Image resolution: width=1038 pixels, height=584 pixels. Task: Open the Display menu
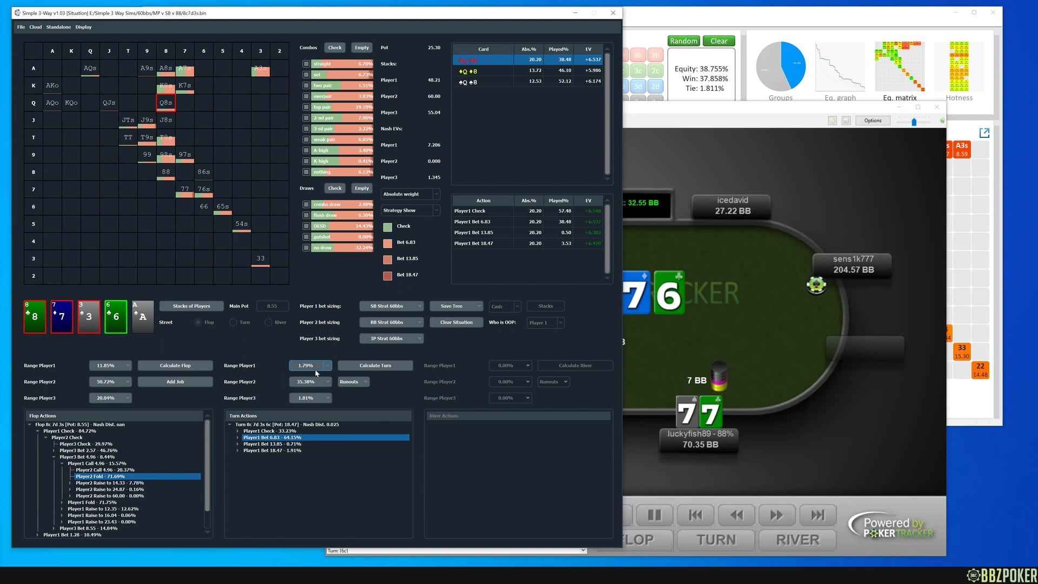tap(83, 27)
